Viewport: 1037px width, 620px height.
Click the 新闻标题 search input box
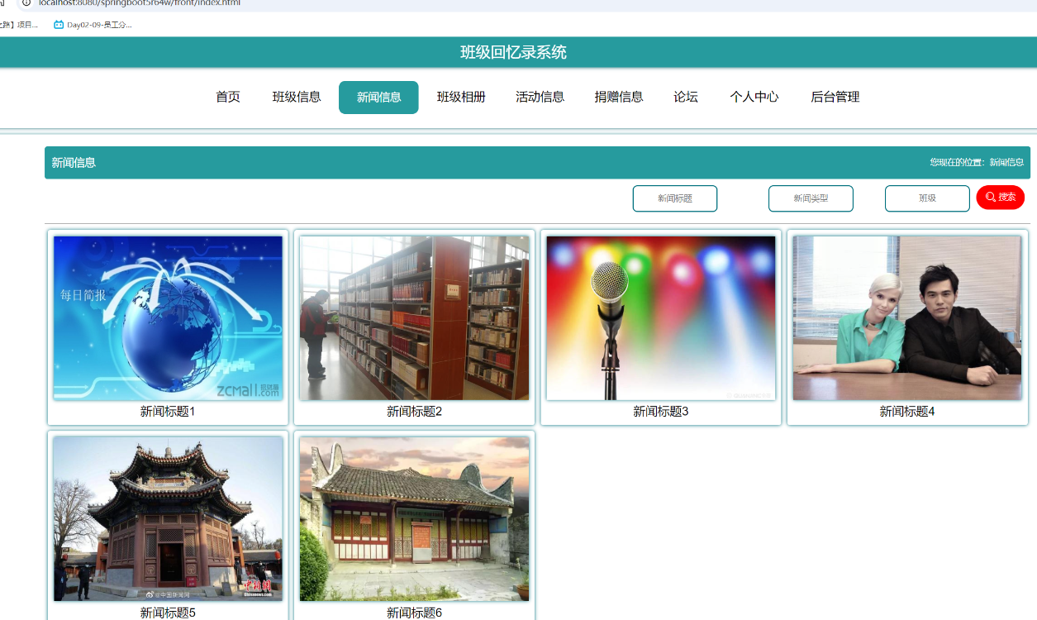pos(675,198)
